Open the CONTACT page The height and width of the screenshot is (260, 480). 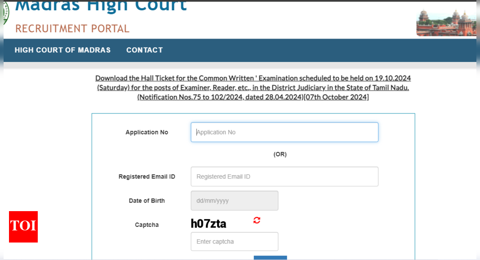tap(144, 50)
